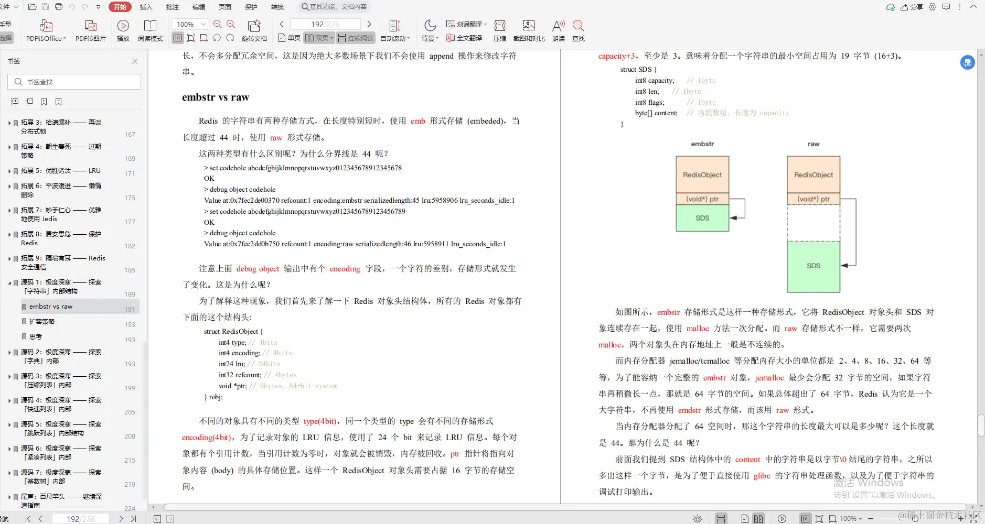985x524 pixels.
Task: Click 书签查找 bookmark search field
Action: 74,82
